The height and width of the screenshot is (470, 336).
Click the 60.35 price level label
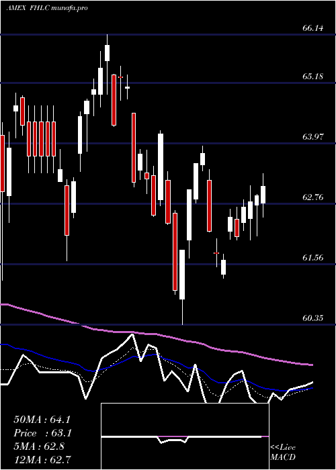tap(313, 318)
